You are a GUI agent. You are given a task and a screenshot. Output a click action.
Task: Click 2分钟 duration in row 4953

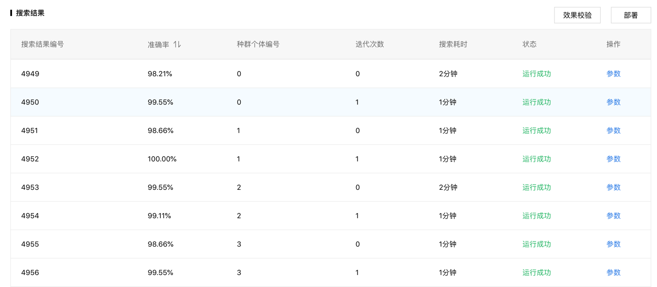coord(448,188)
